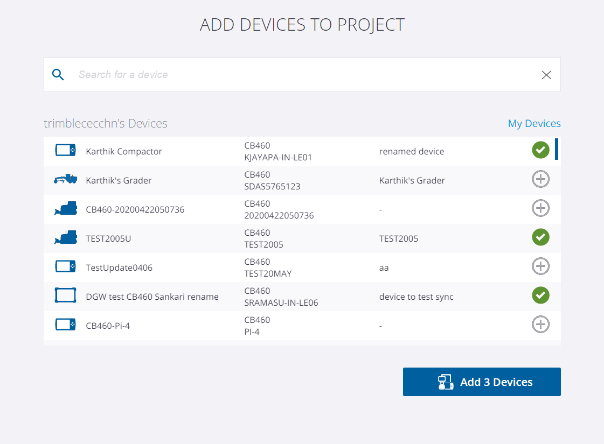Click serial TEST20MAY
Screen dimensions: 604x444
pos(268,273)
